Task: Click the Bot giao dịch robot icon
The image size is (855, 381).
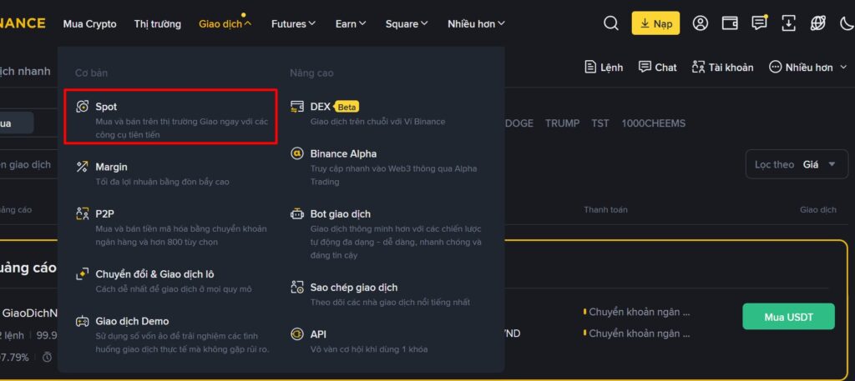Action: 296,214
